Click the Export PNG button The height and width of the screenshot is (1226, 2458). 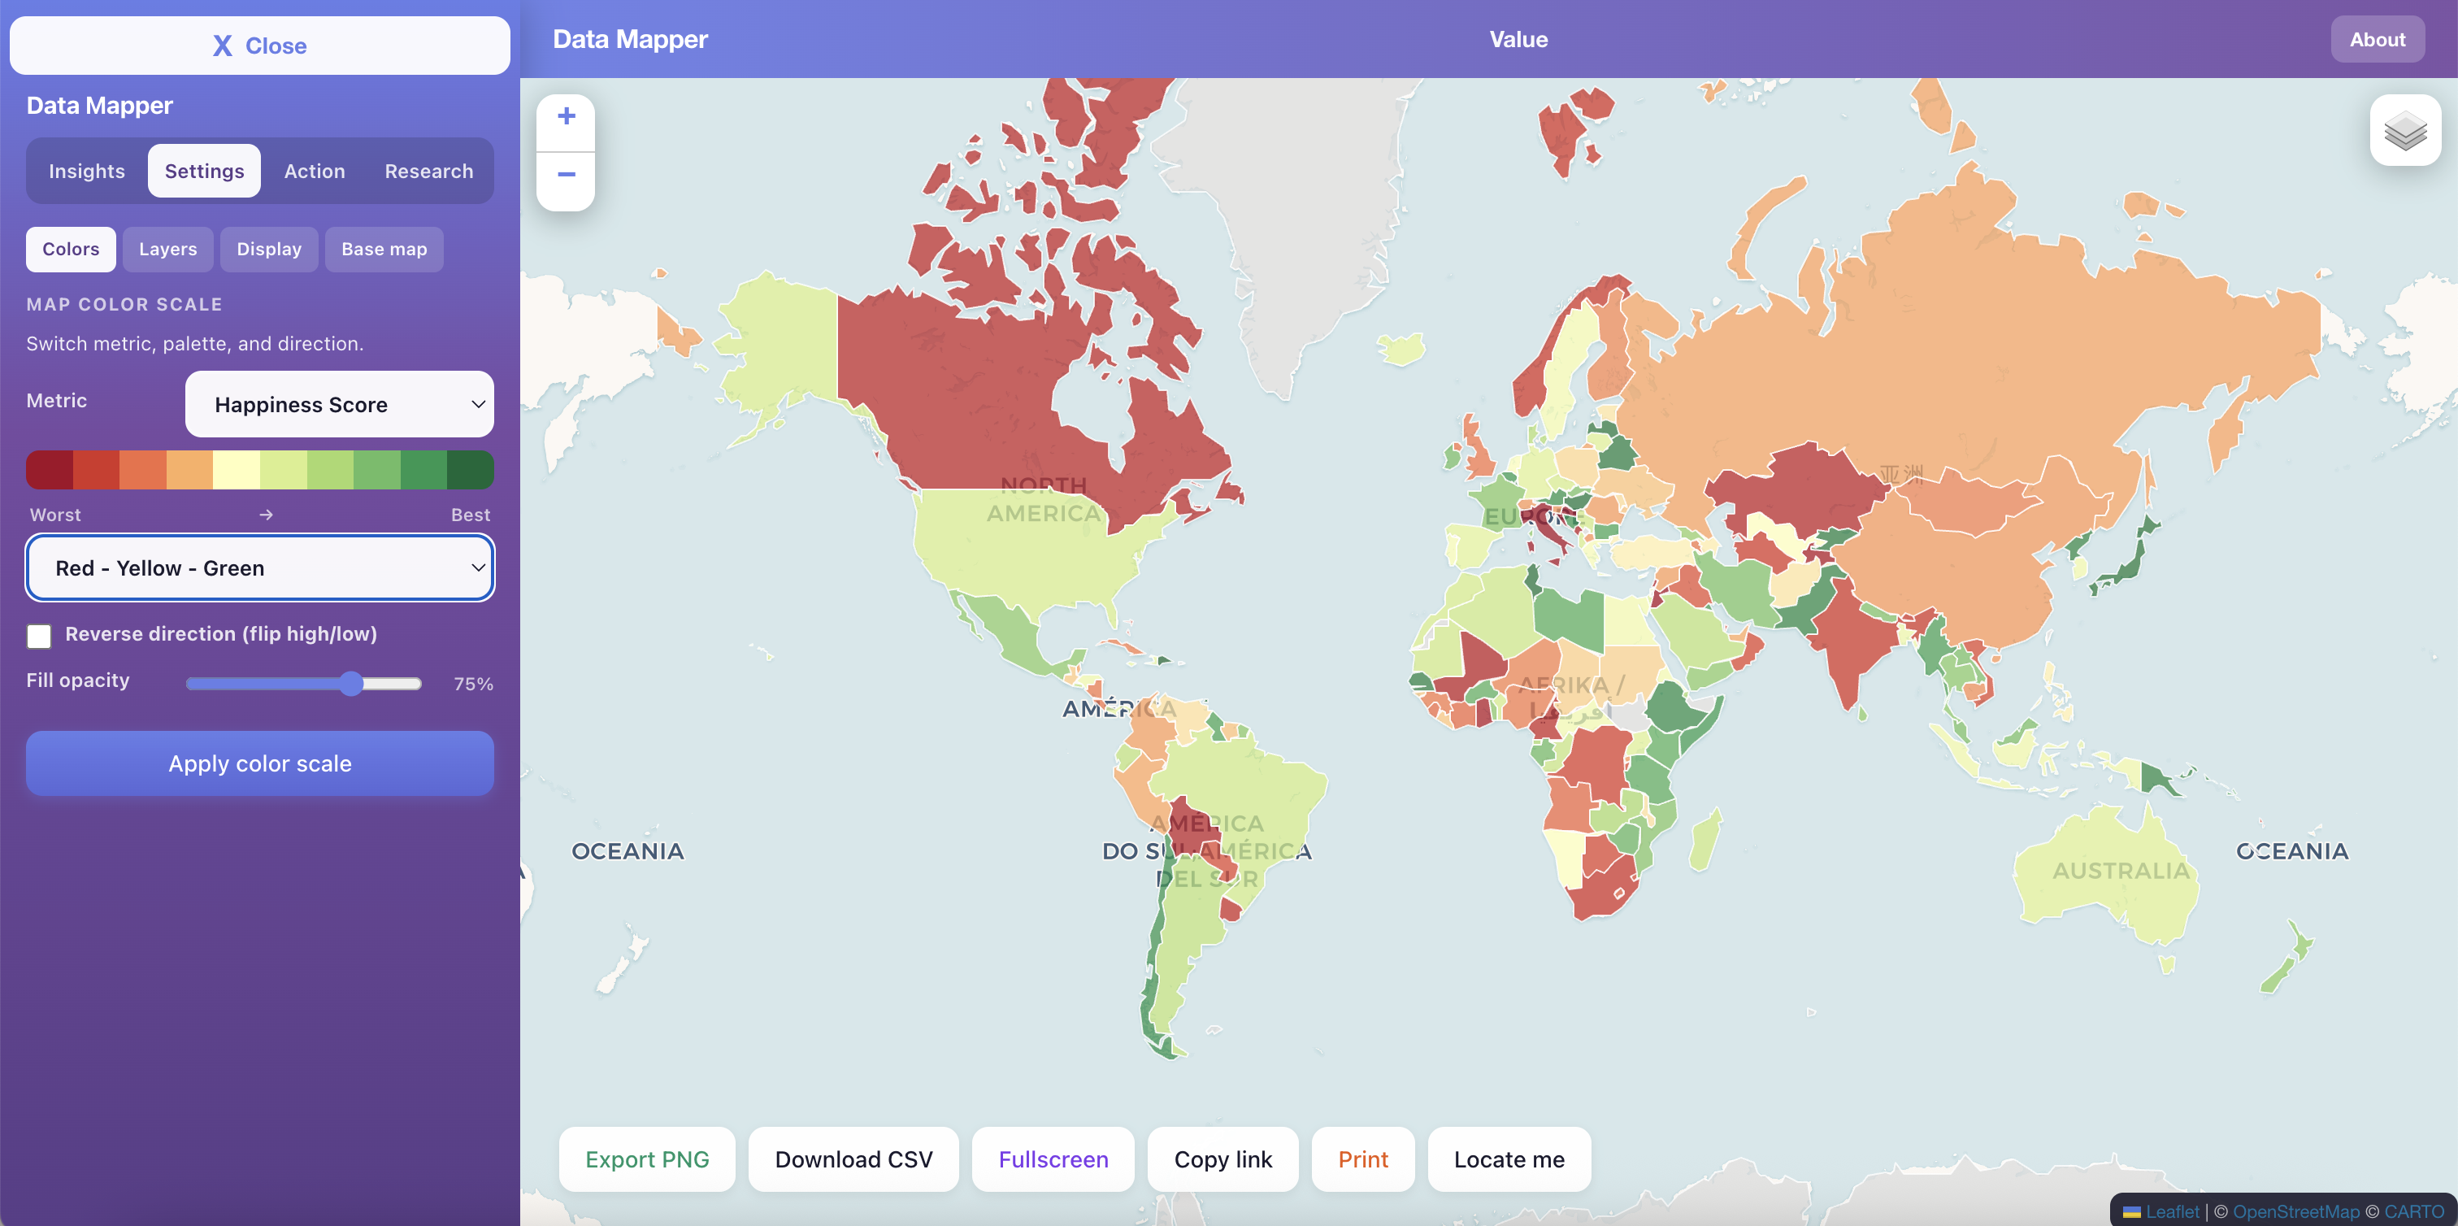pyautogui.click(x=647, y=1159)
